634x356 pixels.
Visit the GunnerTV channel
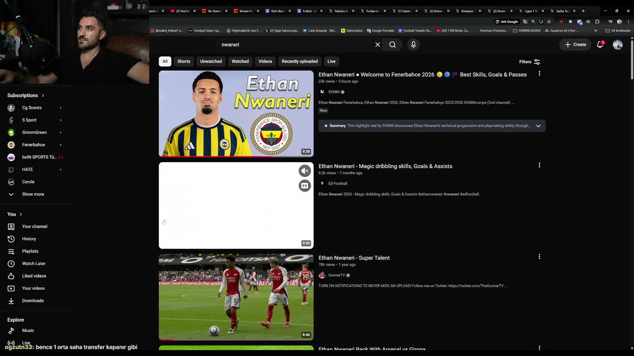pos(337,275)
